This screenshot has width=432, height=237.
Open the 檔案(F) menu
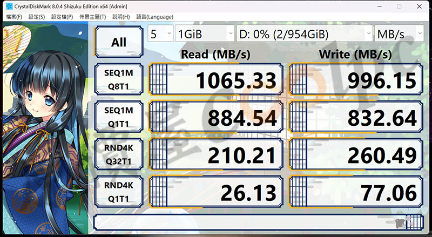(14, 17)
